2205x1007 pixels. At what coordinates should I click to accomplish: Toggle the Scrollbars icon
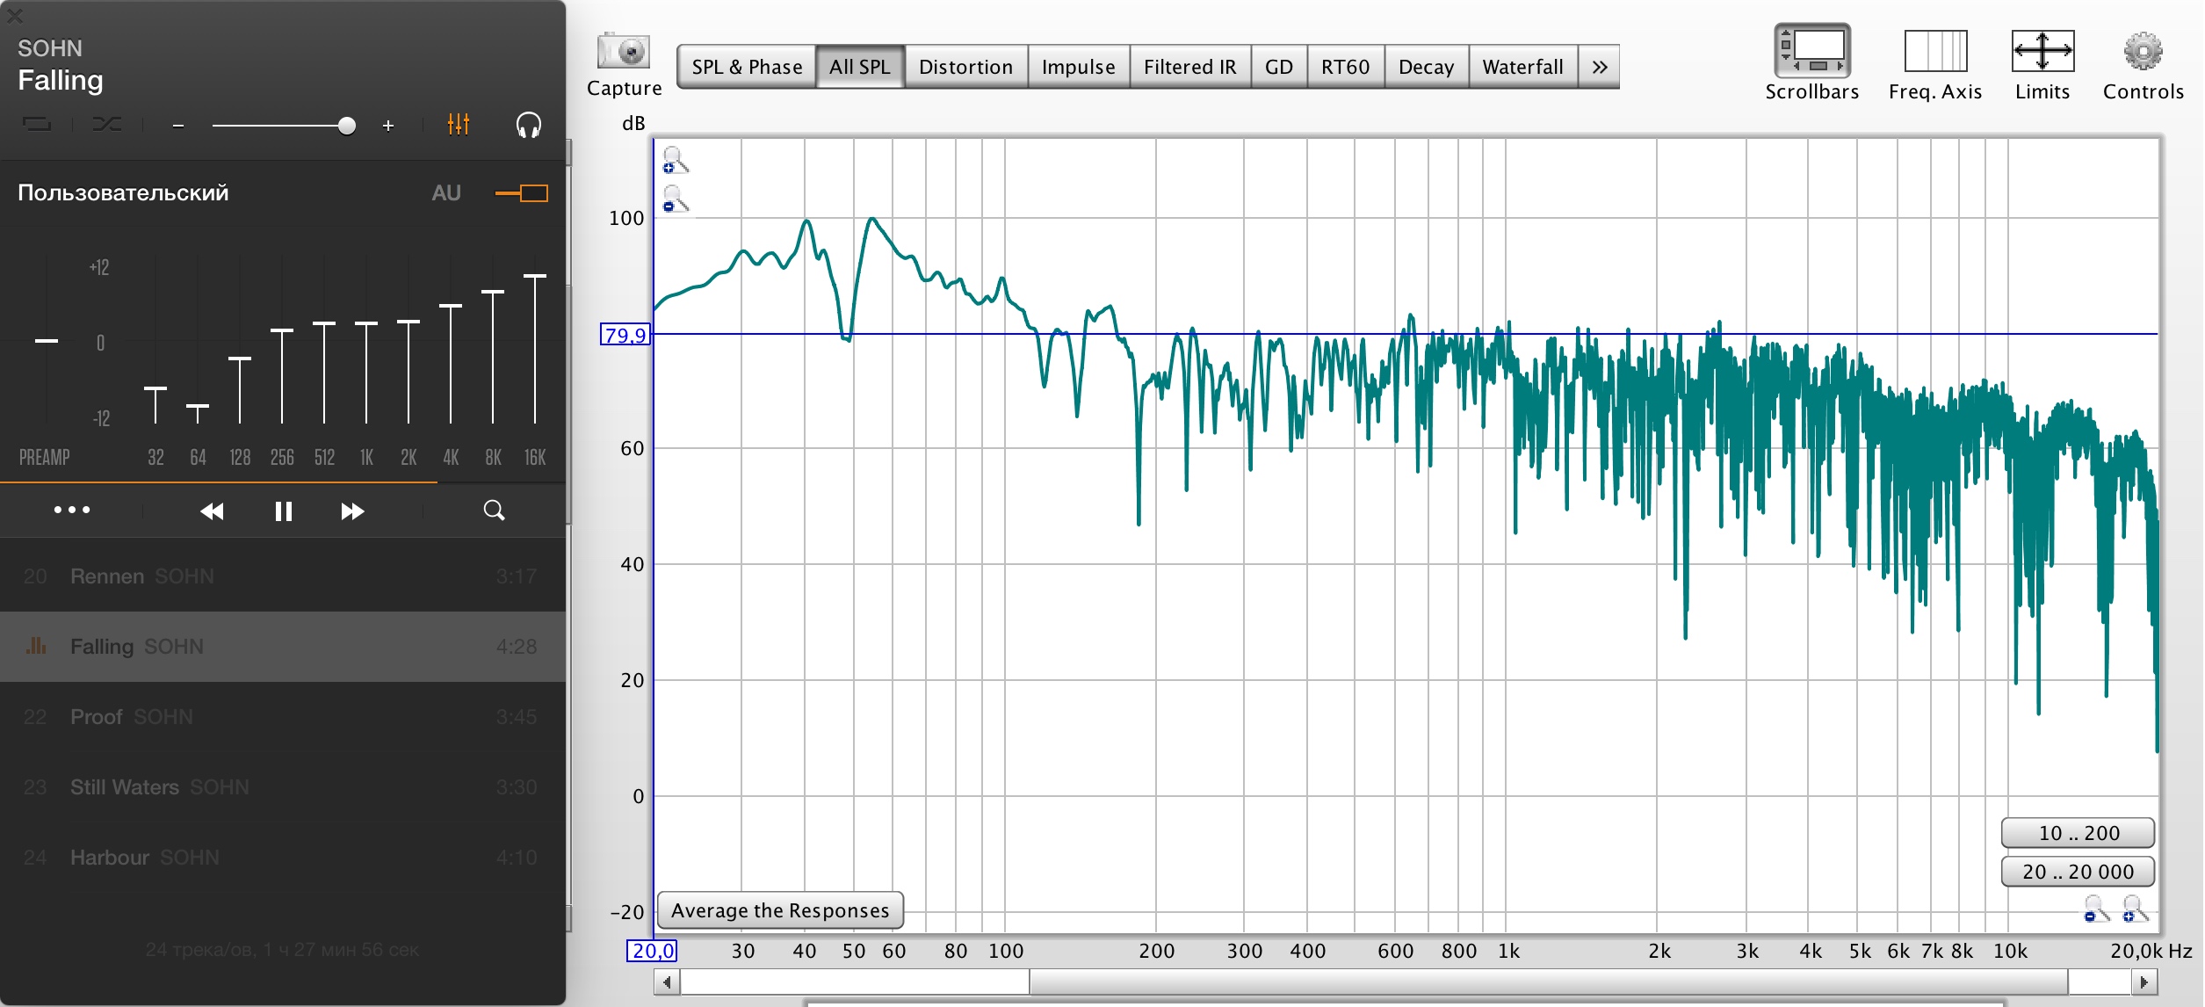pos(1811,52)
